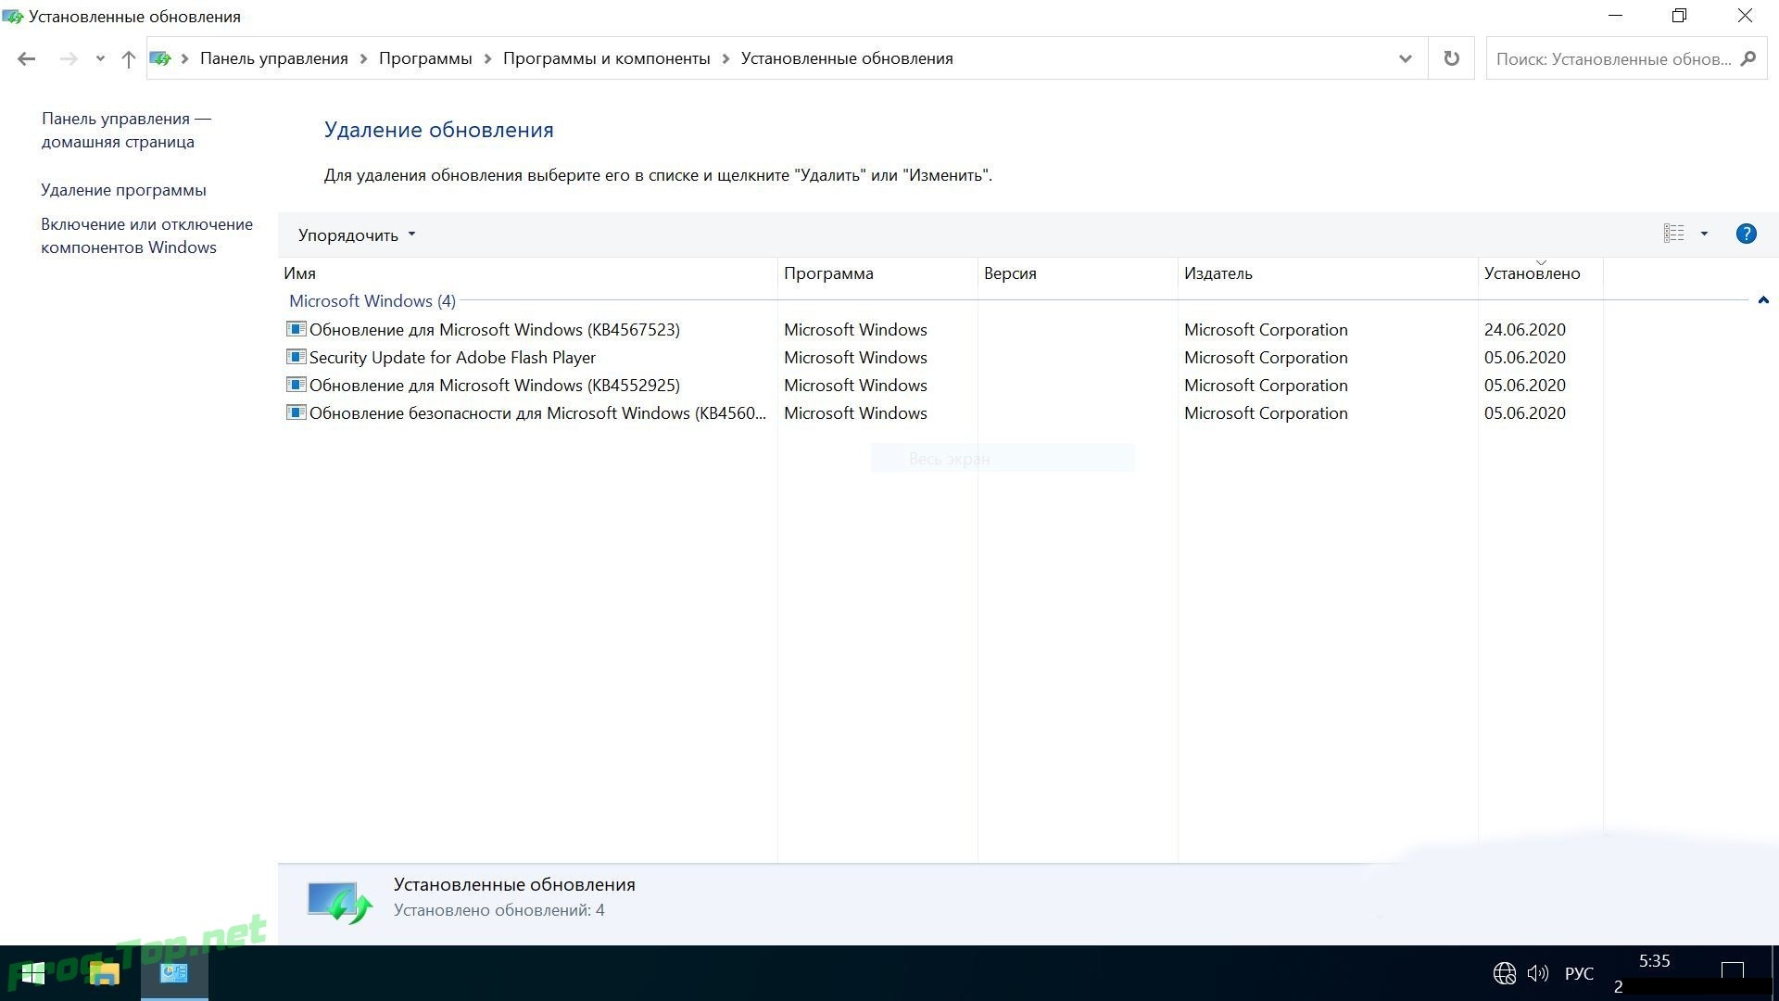Collapse the 'Microsoft Windows (4)' group arrow
1779x1001 pixels.
1763,299
